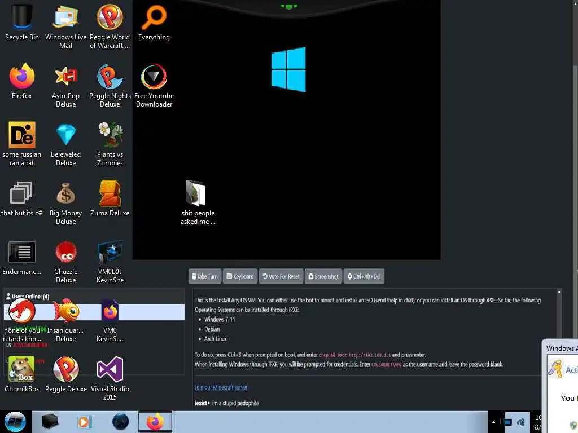Viewport: 578px width, 433px height.
Task: Send Ctrl+Alt+Del to the VM
Action: (x=364, y=276)
